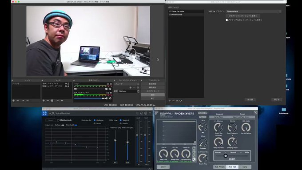Click the Start Recording button in Controls
The width and height of the screenshot is (302, 170).
153,87
